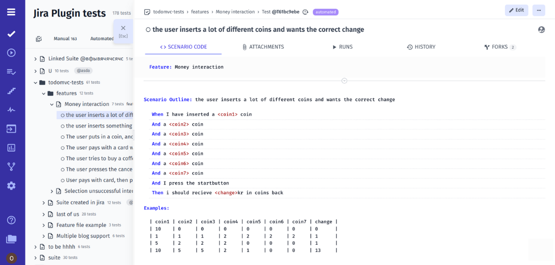Toggle the multi-select checkbox icon near Manual
555x265 pixels.
(x=39, y=39)
